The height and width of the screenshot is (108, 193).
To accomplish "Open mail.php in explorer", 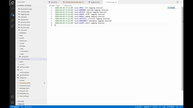I will click(24, 17).
